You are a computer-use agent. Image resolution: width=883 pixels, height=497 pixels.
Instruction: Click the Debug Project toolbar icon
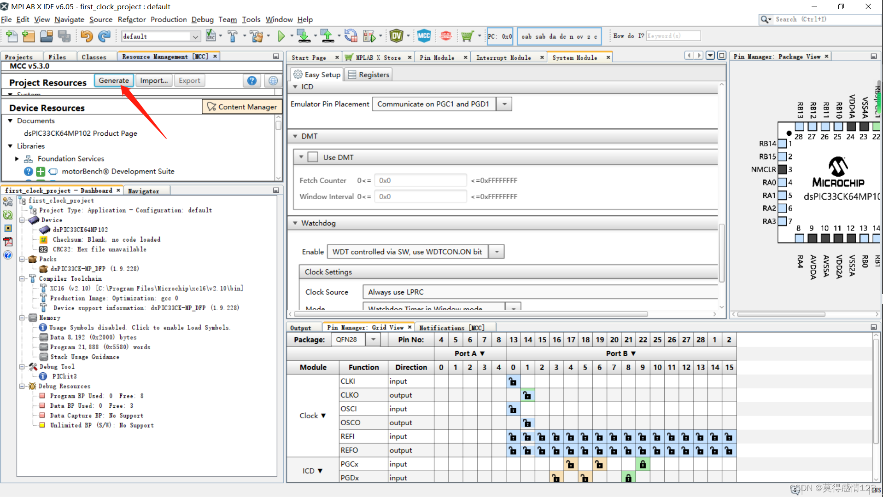369,36
